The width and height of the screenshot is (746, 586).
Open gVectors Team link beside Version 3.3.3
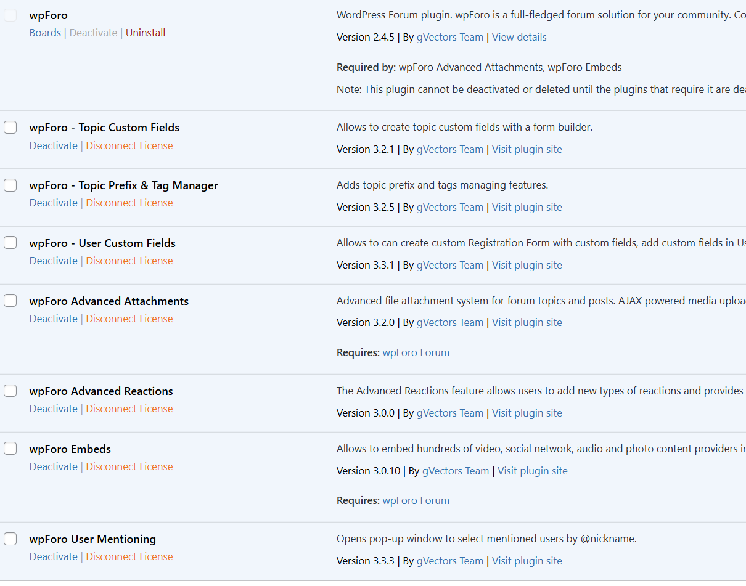[x=450, y=561]
